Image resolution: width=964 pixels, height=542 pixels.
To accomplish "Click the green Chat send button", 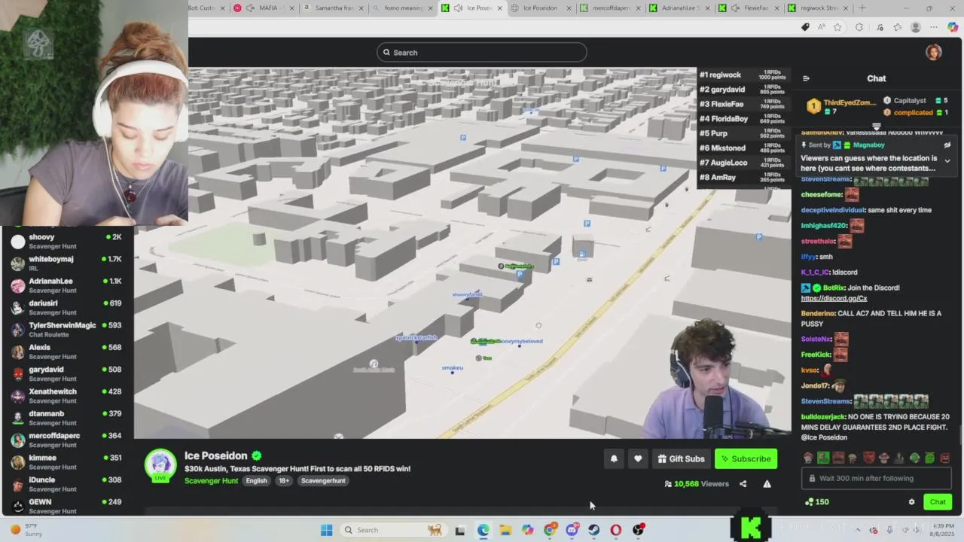I will coord(938,502).
